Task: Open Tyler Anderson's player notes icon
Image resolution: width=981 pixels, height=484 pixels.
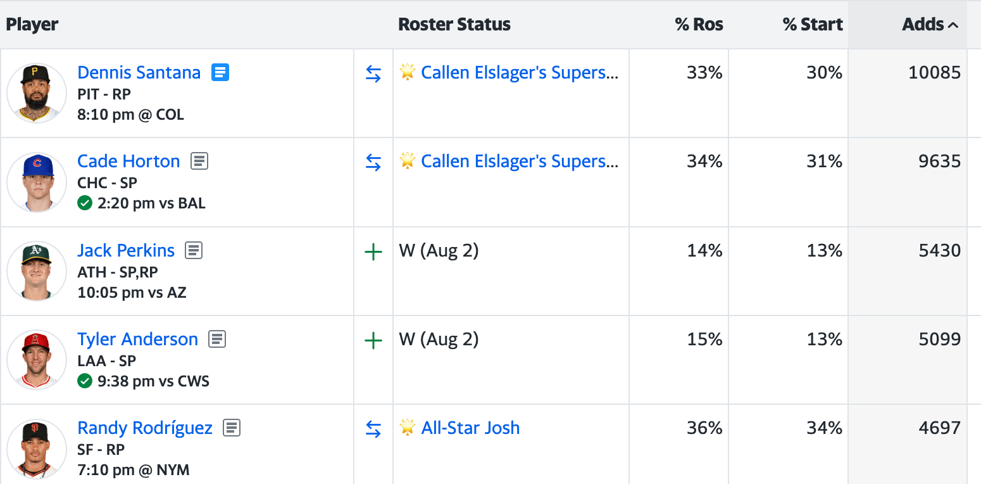Action: coord(217,339)
